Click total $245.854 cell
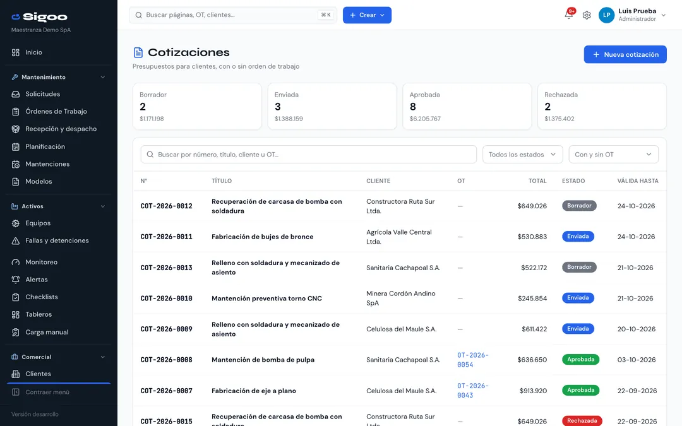Image resolution: width=682 pixels, height=426 pixels. click(532, 299)
